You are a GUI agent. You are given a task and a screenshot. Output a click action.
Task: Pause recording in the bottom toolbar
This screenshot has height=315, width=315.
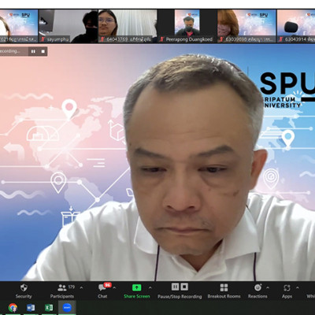(175, 287)
